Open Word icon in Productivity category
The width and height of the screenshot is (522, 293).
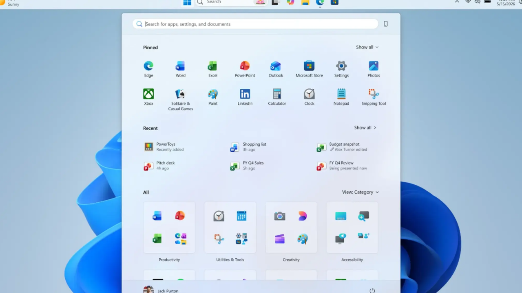157,216
